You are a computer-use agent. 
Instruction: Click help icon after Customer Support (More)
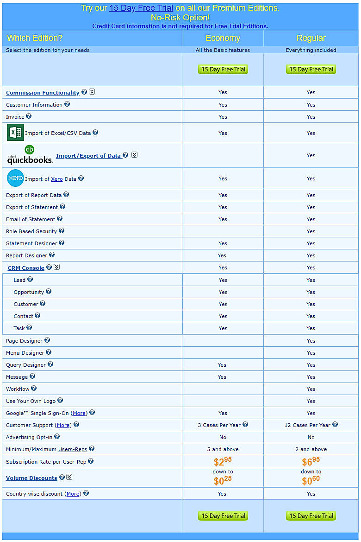click(x=76, y=425)
